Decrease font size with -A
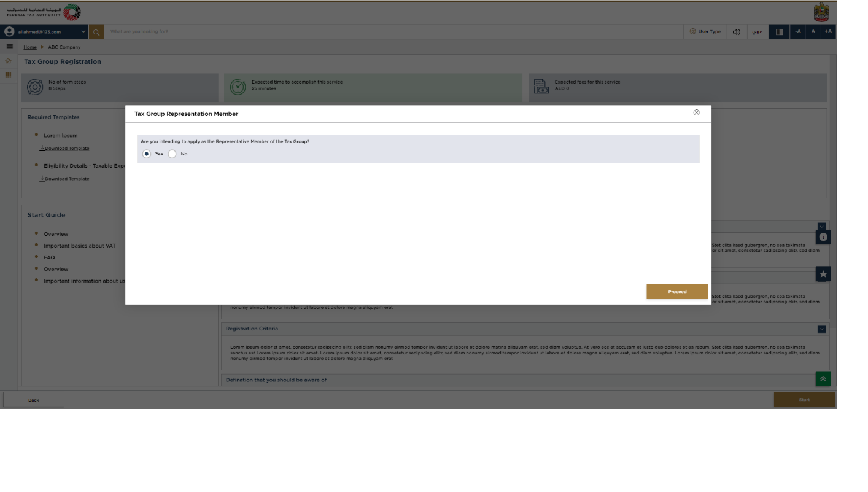Screen dimensions: 868x492 click(x=798, y=32)
